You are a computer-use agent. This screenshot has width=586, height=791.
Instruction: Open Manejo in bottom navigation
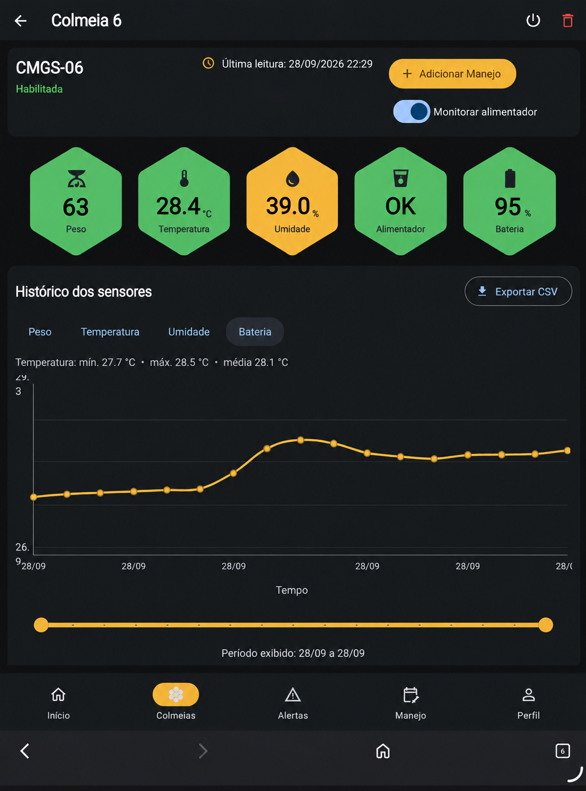click(x=411, y=702)
